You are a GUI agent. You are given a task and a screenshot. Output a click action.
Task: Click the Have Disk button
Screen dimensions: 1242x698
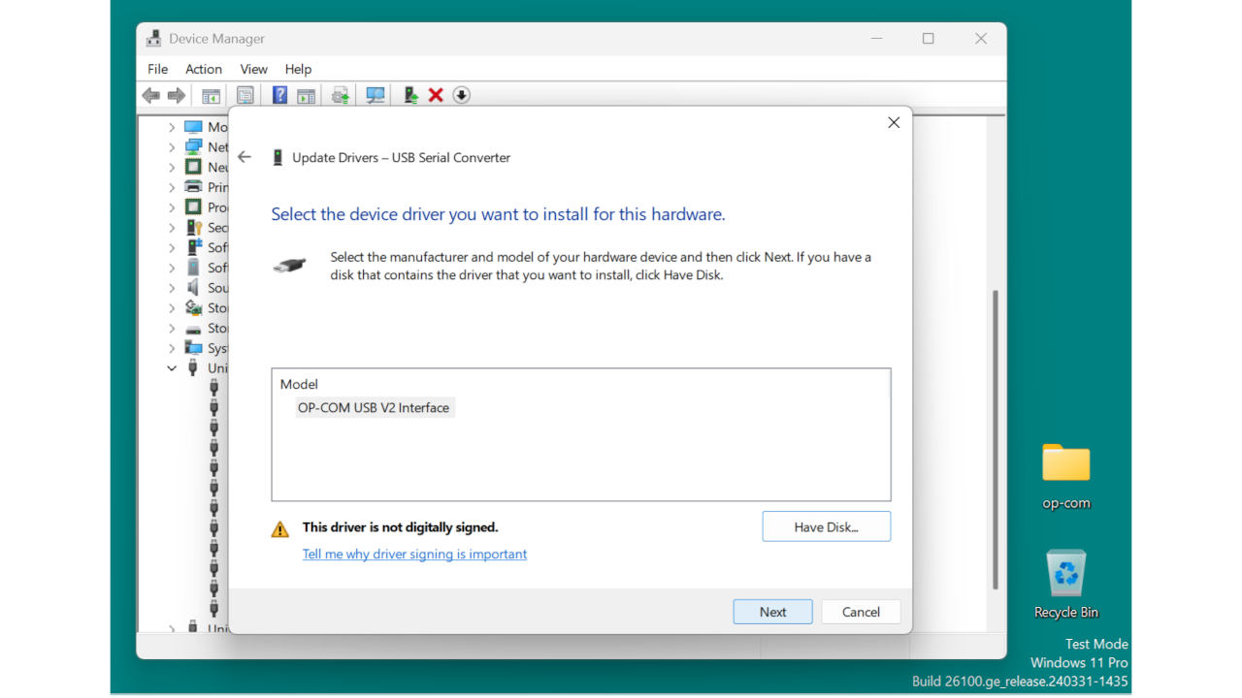826,525
